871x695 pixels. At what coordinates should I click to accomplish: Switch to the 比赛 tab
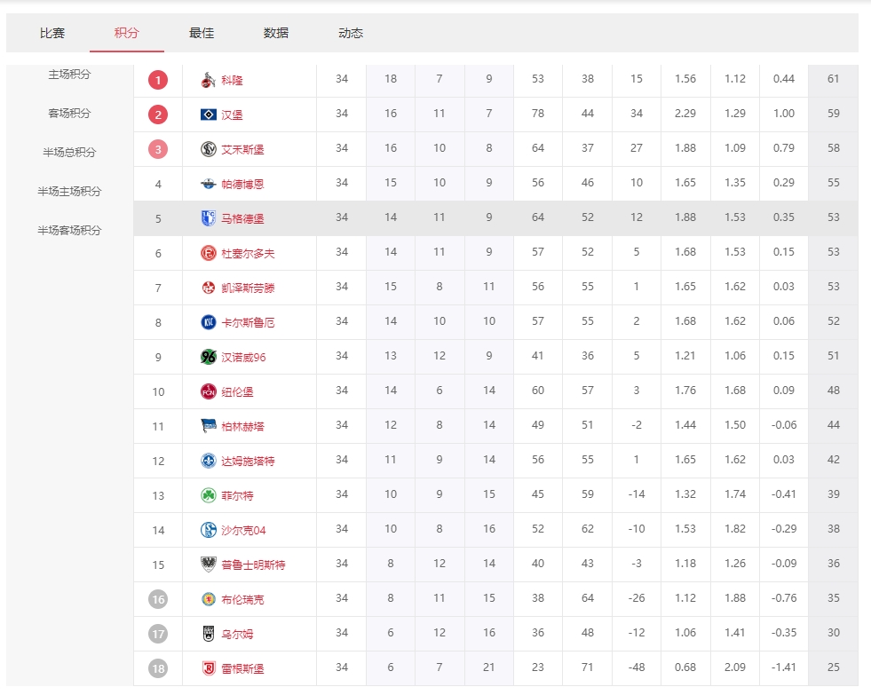(52, 33)
